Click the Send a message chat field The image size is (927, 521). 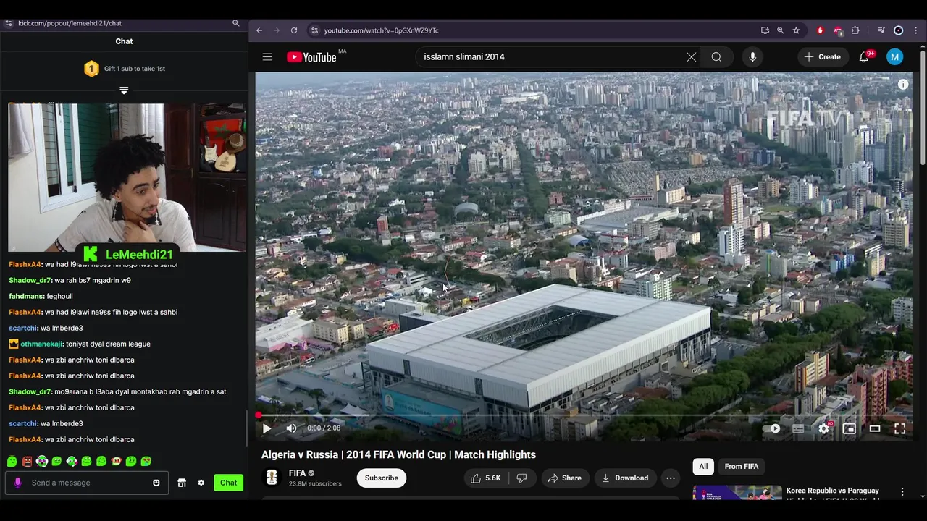(87, 483)
